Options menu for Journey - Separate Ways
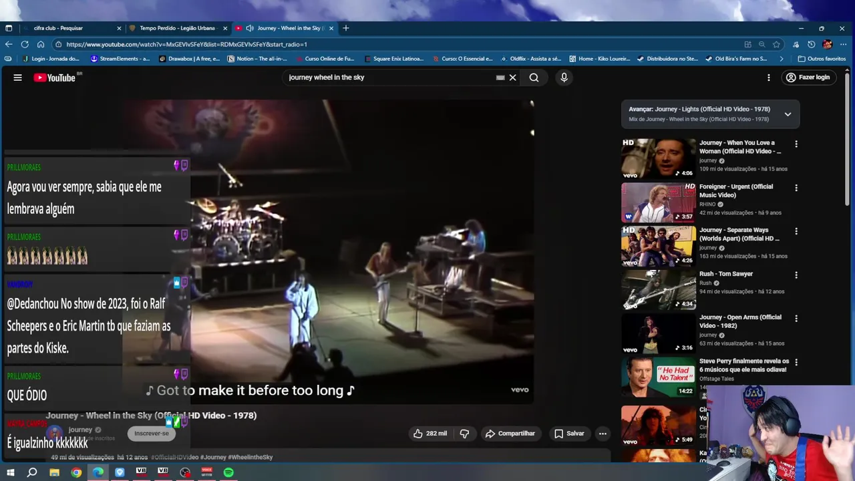 (796, 231)
